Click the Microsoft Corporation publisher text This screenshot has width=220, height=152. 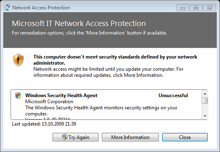pos(49,102)
